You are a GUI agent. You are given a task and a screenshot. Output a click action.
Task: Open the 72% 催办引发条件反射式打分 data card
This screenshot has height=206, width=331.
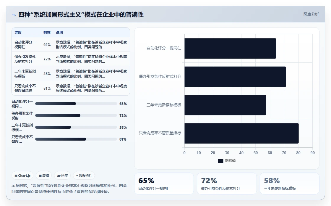(x=227, y=184)
